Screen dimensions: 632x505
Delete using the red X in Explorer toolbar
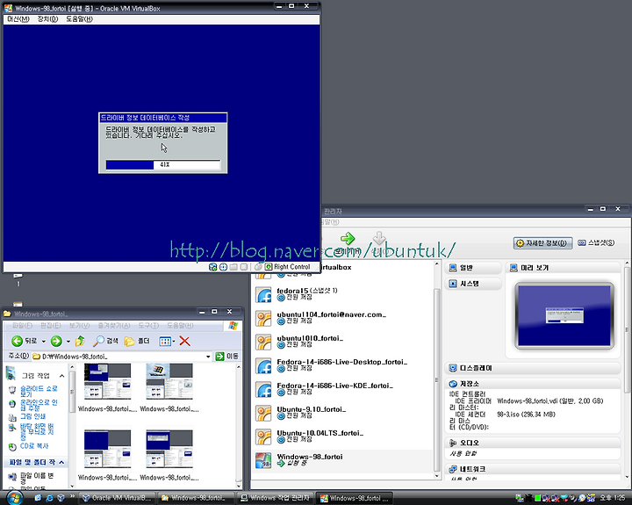pos(184,342)
